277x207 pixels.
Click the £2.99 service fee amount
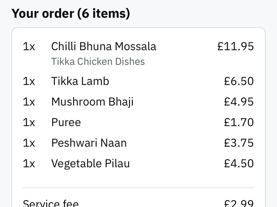[239, 204]
